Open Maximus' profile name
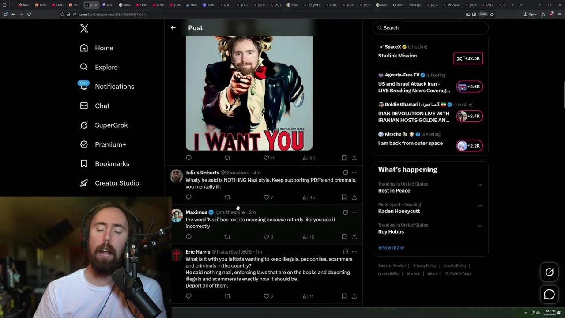 [196, 212]
